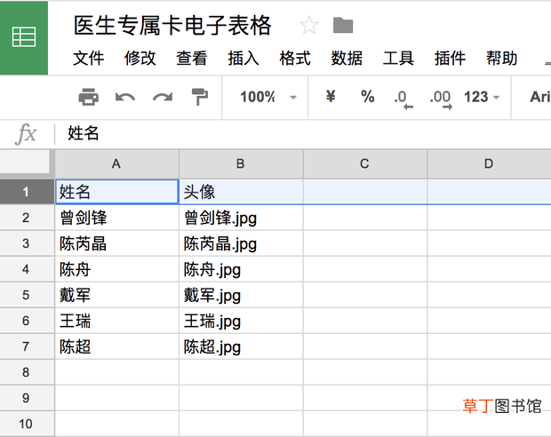This screenshot has width=551, height=437.
Task: Open the 帮助 menu
Action: tap(501, 59)
